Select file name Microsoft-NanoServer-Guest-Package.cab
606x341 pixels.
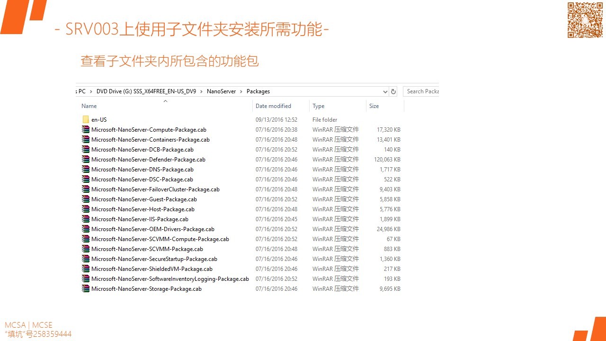144,199
